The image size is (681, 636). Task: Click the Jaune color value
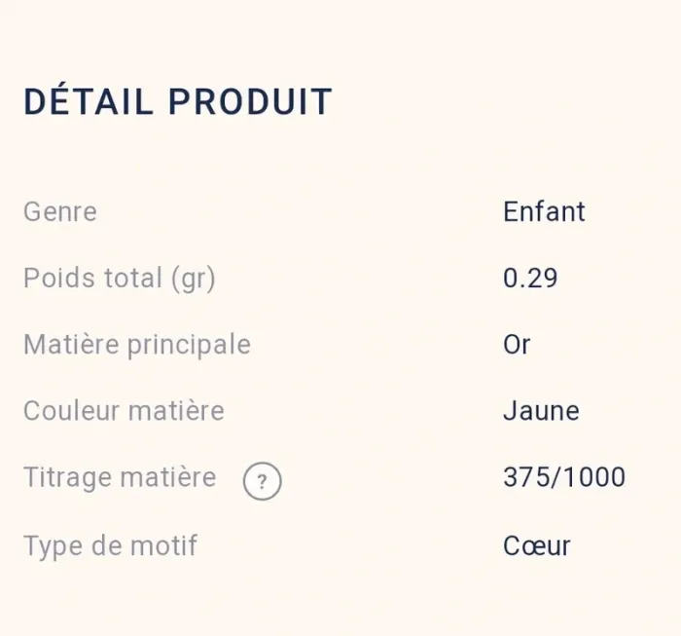[x=541, y=411]
